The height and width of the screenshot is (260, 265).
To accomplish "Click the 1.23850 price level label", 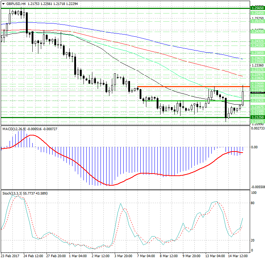I will pyautogui.click(x=257, y=53).
